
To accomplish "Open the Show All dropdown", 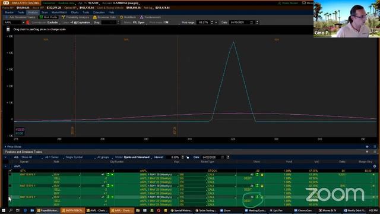I will click(x=31, y=157).
